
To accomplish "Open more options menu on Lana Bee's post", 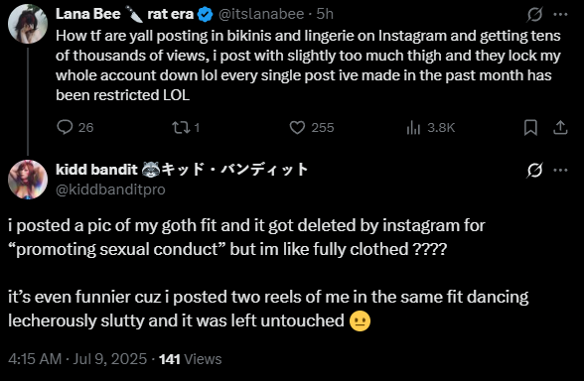I will tap(560, 15).
